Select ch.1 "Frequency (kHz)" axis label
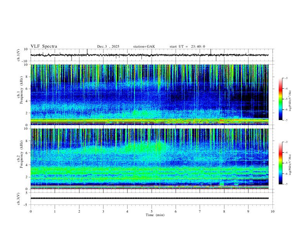The image size is (307, 237). (21, 90)
